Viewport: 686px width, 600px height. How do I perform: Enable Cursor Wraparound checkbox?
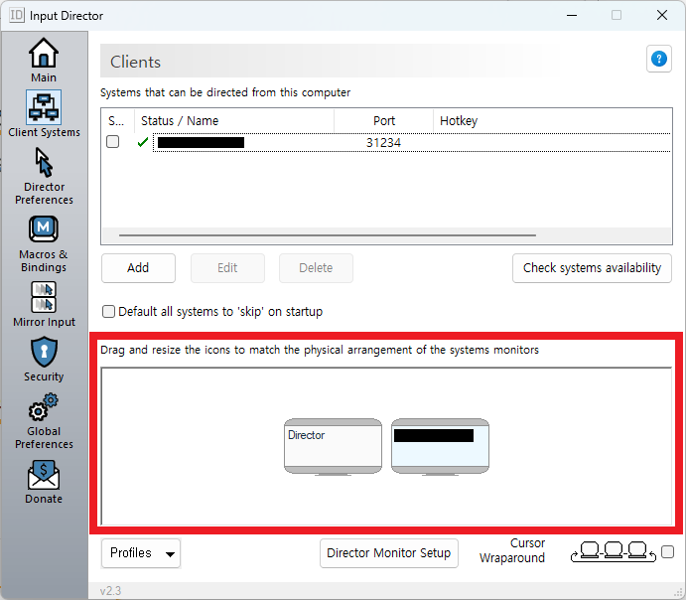coord(667,552)
